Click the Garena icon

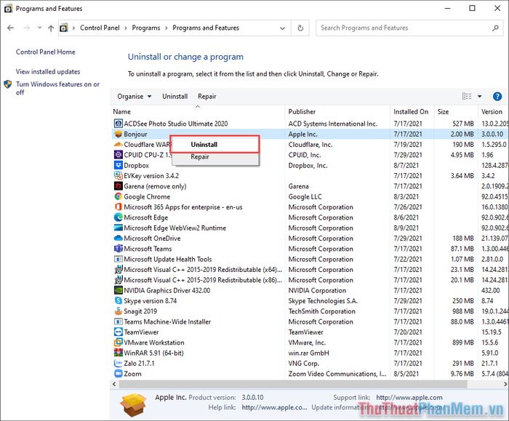[119, 186]
